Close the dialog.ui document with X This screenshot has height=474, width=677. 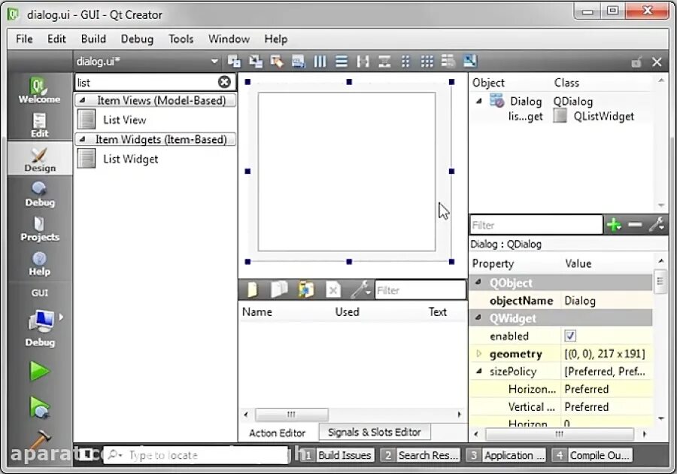click(x=657, y=62)
